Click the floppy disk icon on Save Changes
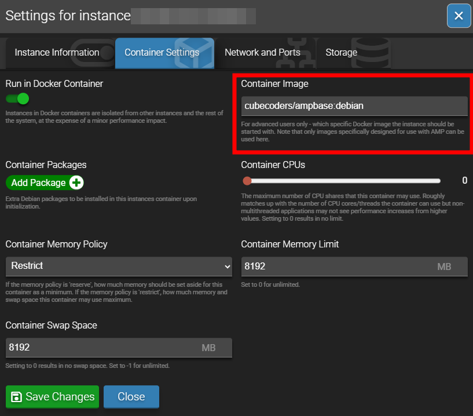The width and height of the screenshot is (473, 416). (17, 397)
